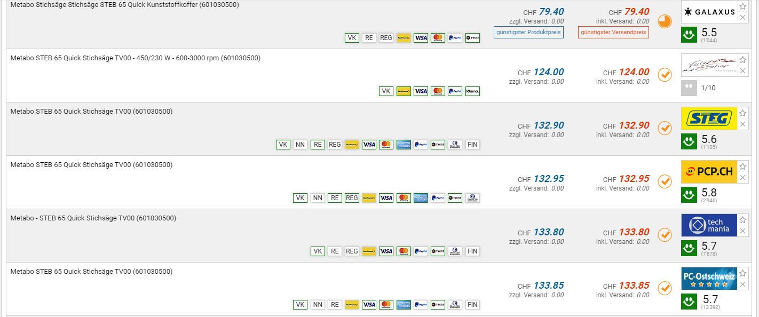Click the "günstigster Produktpreis" badge
Image resolution: width=759 pixels, height=317 pixels.
pyautogui.click(x=528, y=32)
